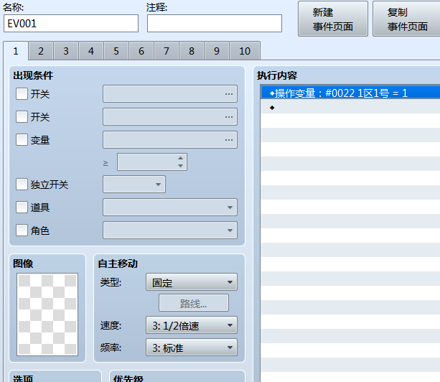Select the empty diamond command line
440x382 pixels.
[x=350, y=108]
